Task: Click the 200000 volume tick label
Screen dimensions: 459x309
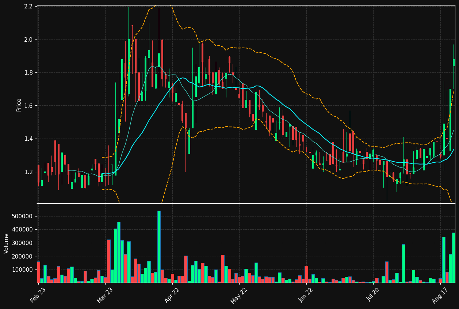Action: tap(23, 256)
